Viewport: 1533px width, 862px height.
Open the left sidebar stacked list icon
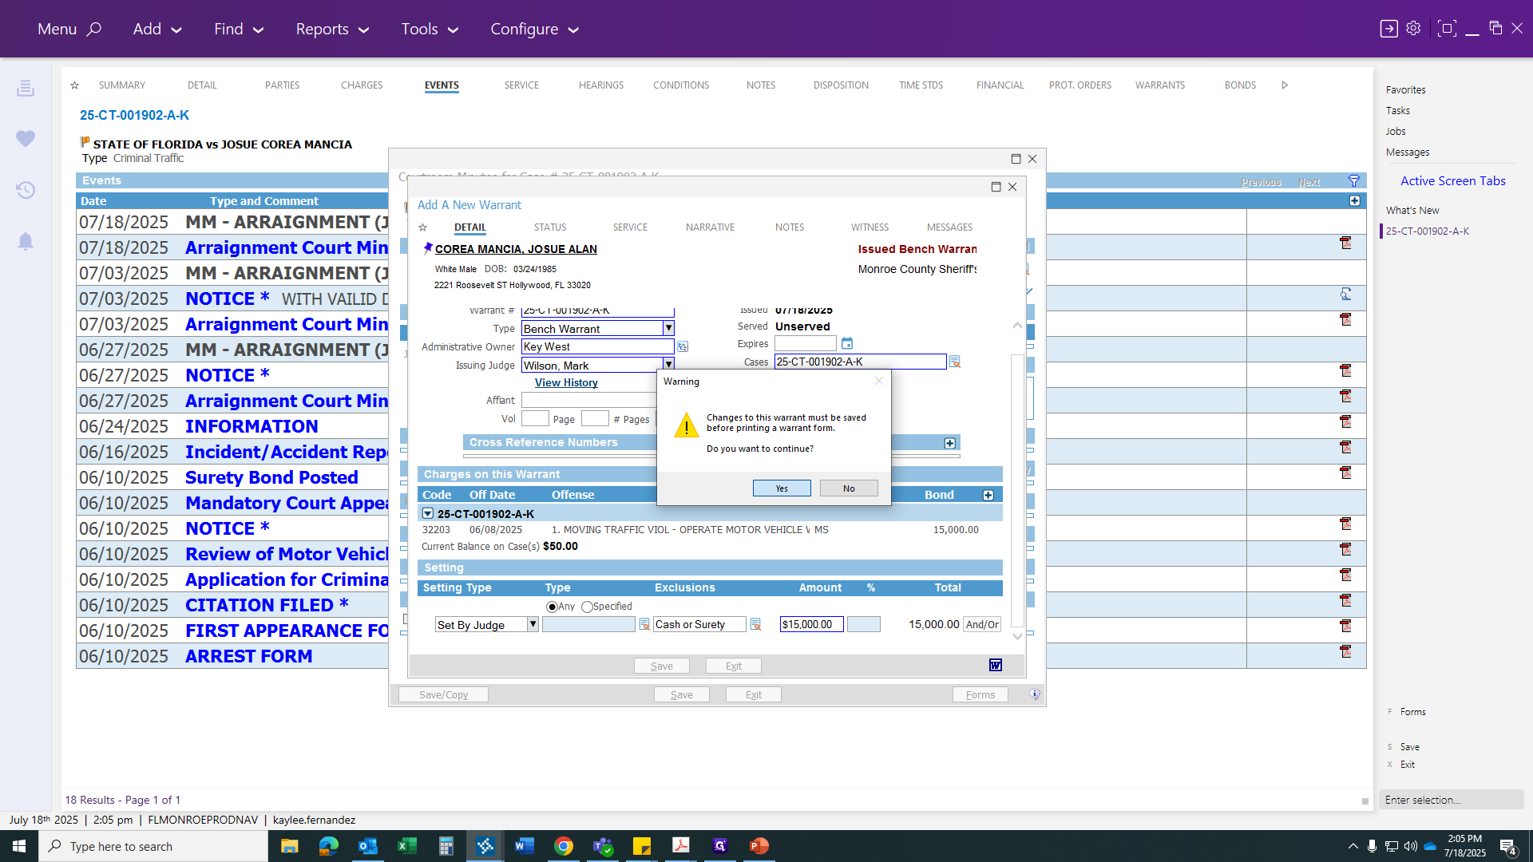pos(26,88)
